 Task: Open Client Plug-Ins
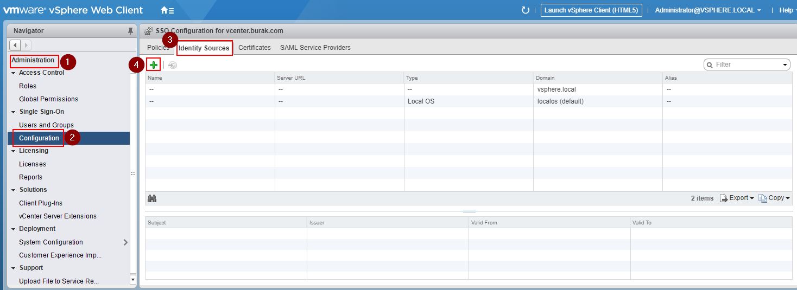click(x=41, y=203)
